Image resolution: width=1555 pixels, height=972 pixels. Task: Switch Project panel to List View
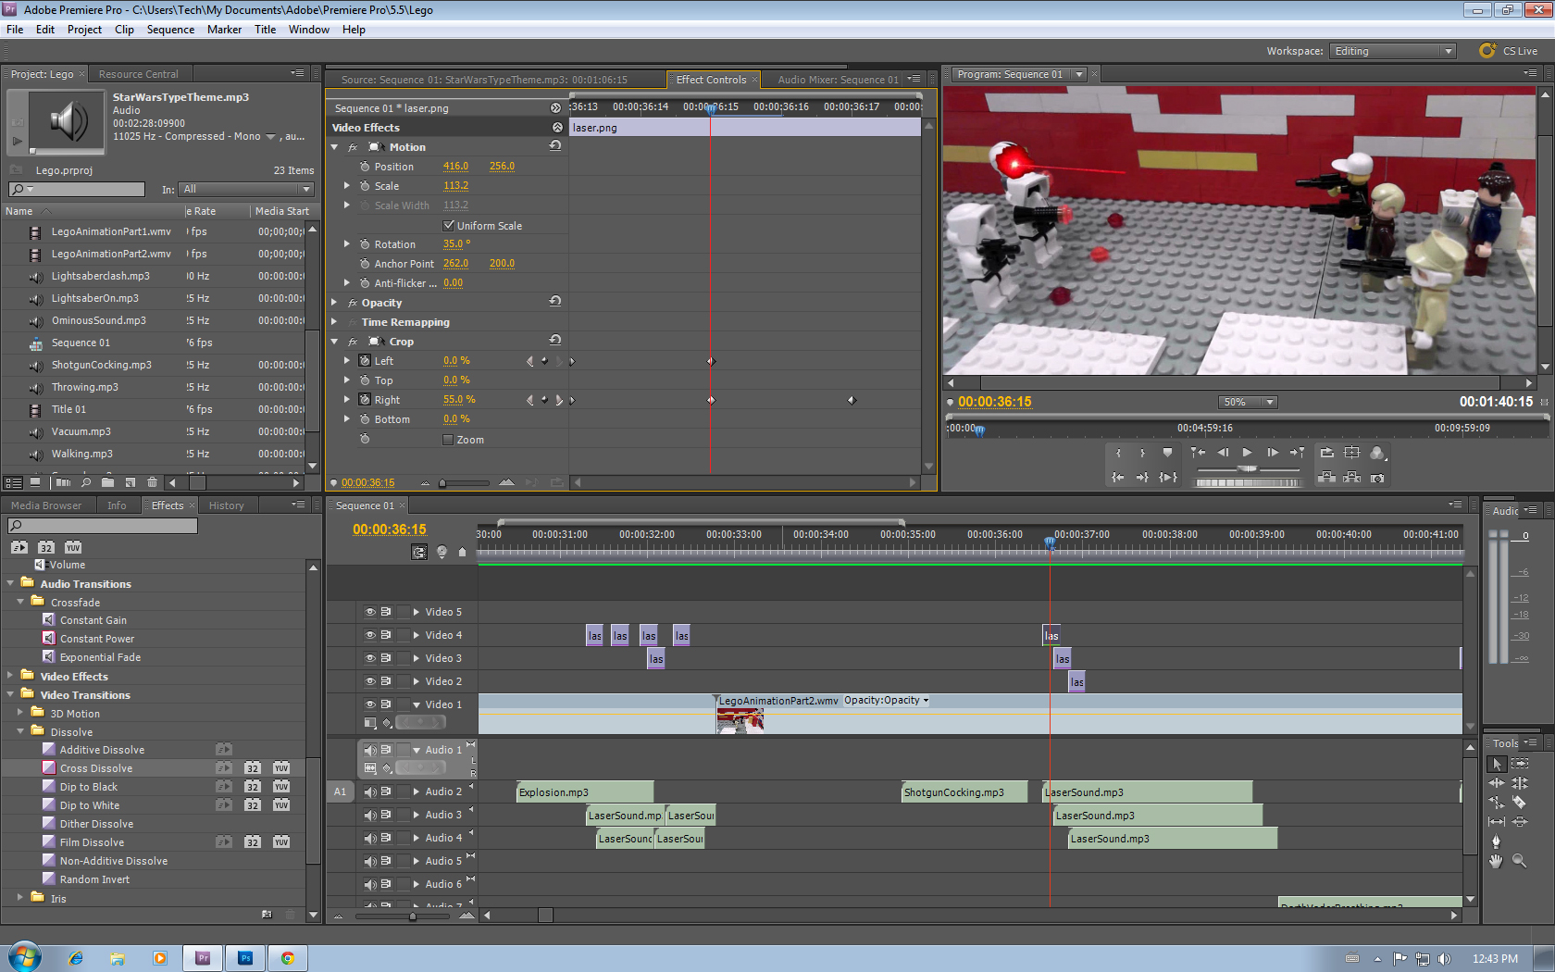(13, 482)
